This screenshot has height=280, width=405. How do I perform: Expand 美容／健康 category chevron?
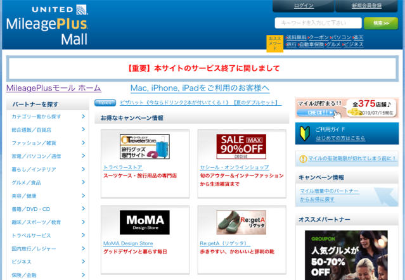(x=83, y=196)
